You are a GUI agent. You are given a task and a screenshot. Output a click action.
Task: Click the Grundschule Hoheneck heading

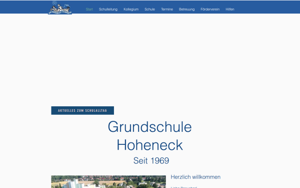point(150,136)
